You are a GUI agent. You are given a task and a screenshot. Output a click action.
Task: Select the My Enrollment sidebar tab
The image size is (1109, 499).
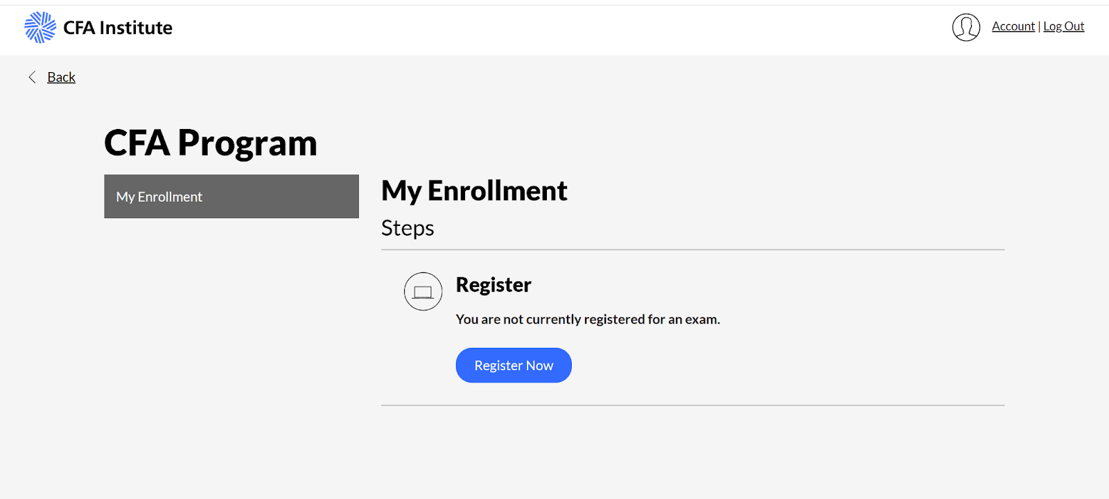[x=232, y=196]
